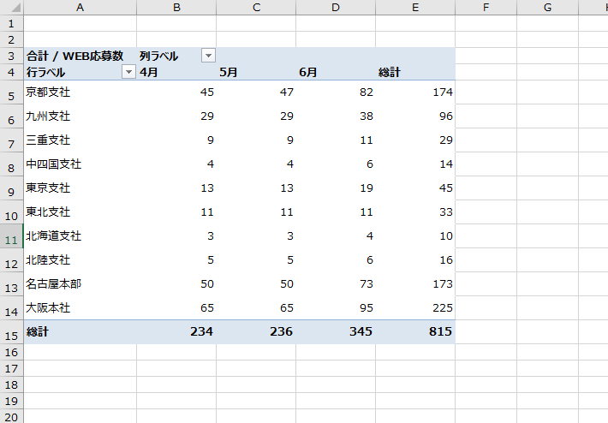This screenshot has width=608, height=423.
Task: Select column A header
Action: 80,8
